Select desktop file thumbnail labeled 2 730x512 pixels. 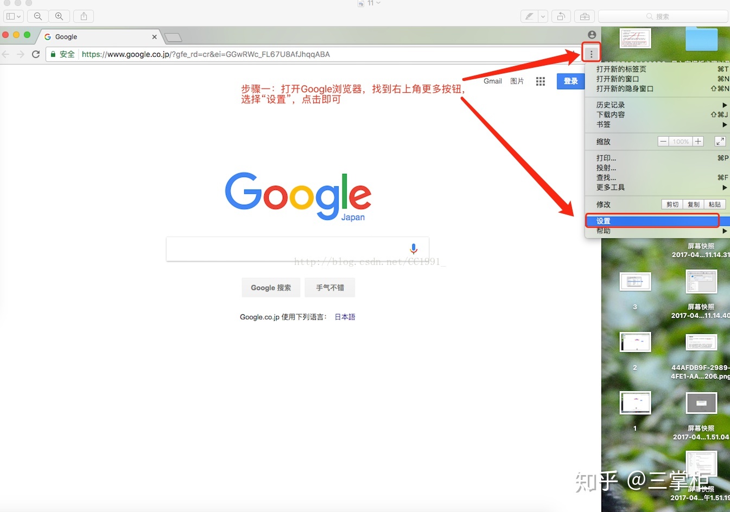coord(635,343)
